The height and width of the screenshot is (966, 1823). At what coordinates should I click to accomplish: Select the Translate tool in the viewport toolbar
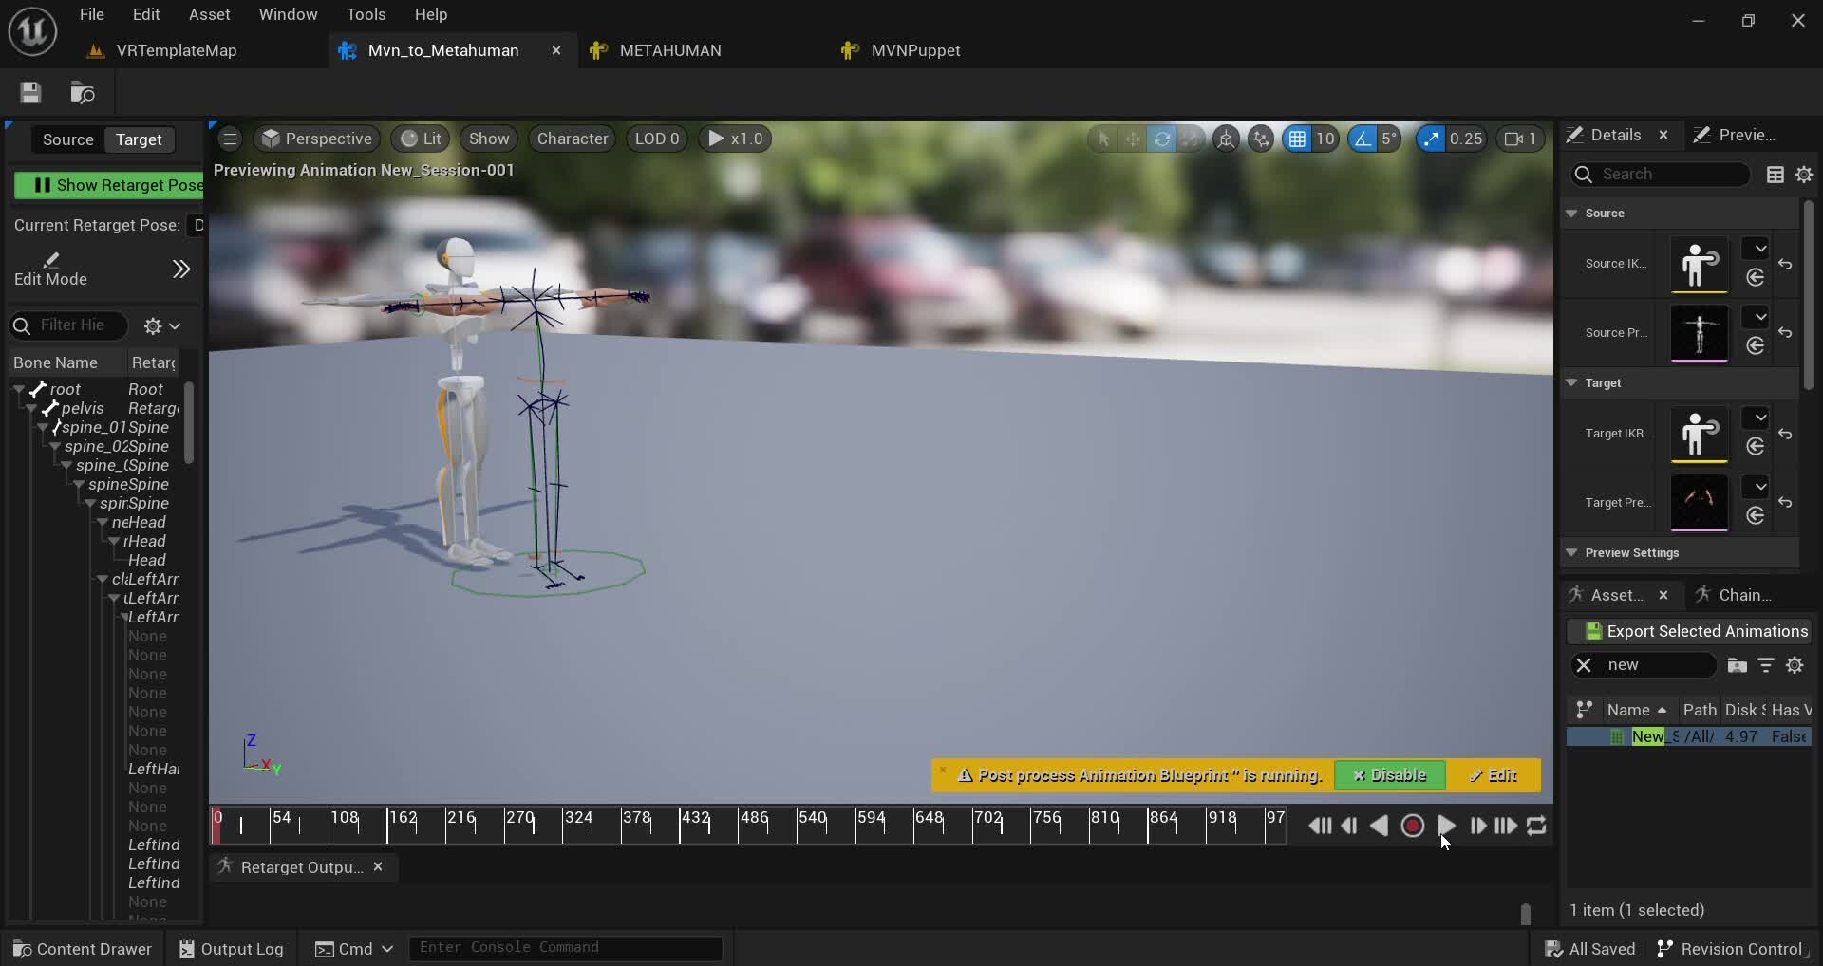[1134, 139]
